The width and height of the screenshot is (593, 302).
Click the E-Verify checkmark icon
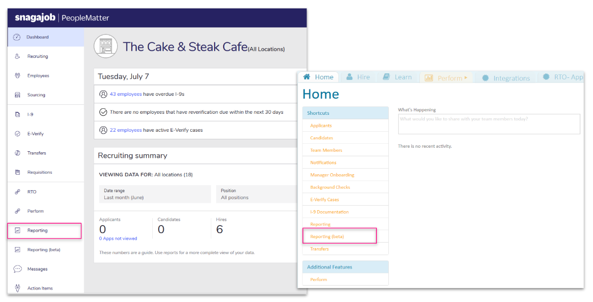click(x=17, y=133)
